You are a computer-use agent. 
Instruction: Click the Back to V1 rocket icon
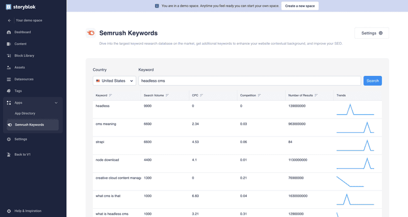[x=9, y=155]
